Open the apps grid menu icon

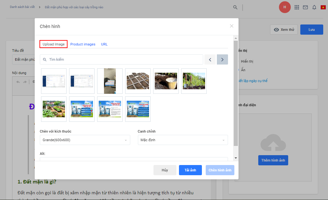pyautogui.click(x=297, y=7)
